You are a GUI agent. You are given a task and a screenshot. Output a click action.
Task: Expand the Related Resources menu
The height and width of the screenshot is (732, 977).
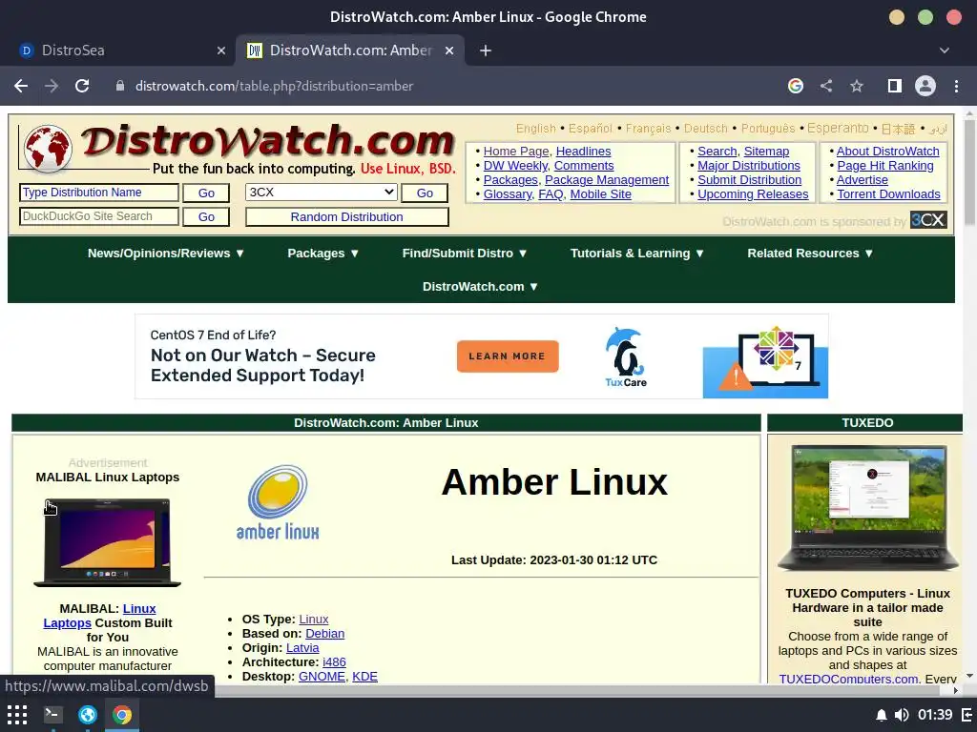pos(811,254)
